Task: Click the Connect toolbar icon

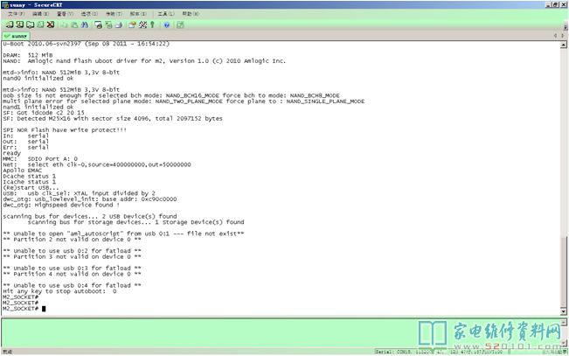Action: point(10,24)
